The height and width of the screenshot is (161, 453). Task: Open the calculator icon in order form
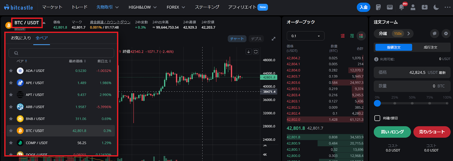(435, 33)
